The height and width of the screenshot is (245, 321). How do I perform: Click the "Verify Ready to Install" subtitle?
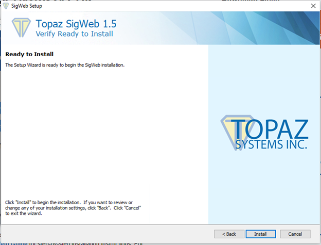(x=74, y=34)
